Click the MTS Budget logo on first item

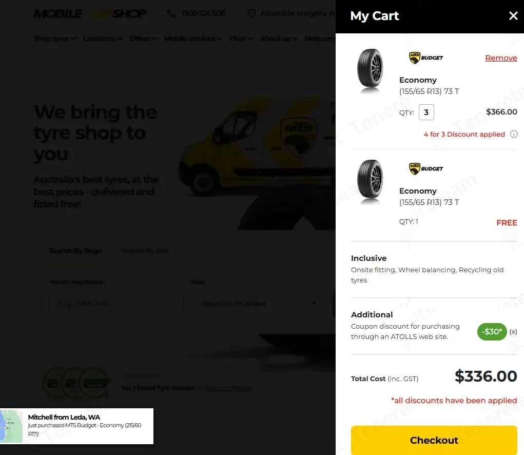click(426, 58)
